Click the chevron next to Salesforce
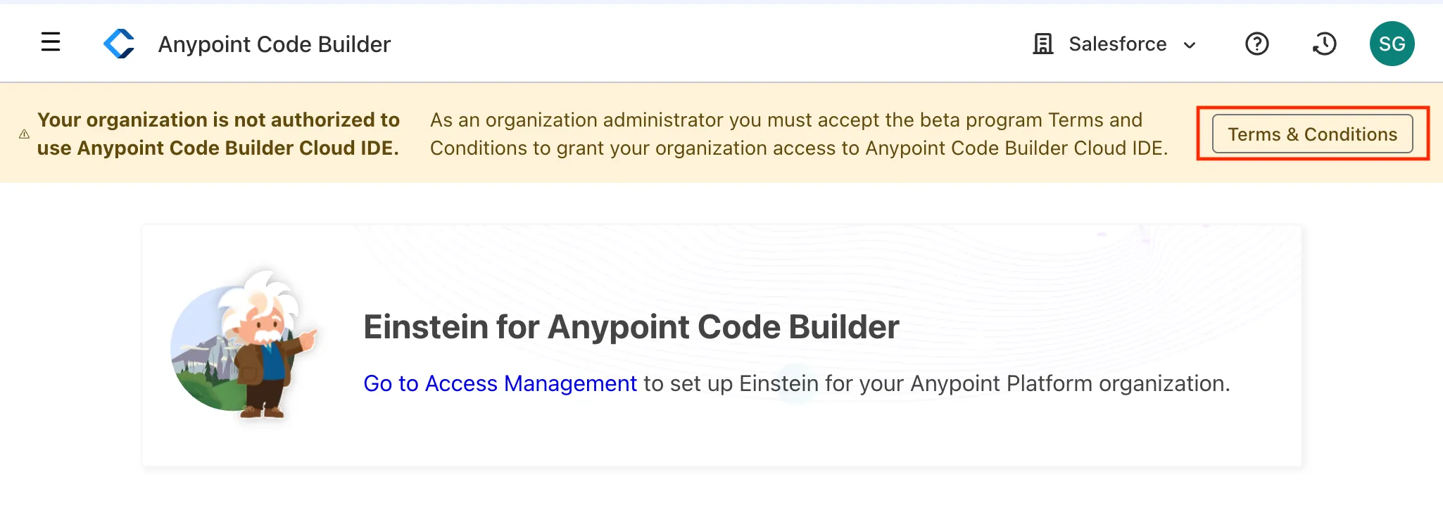Viewport: 1443px width, 505px height. point(1190,45)
